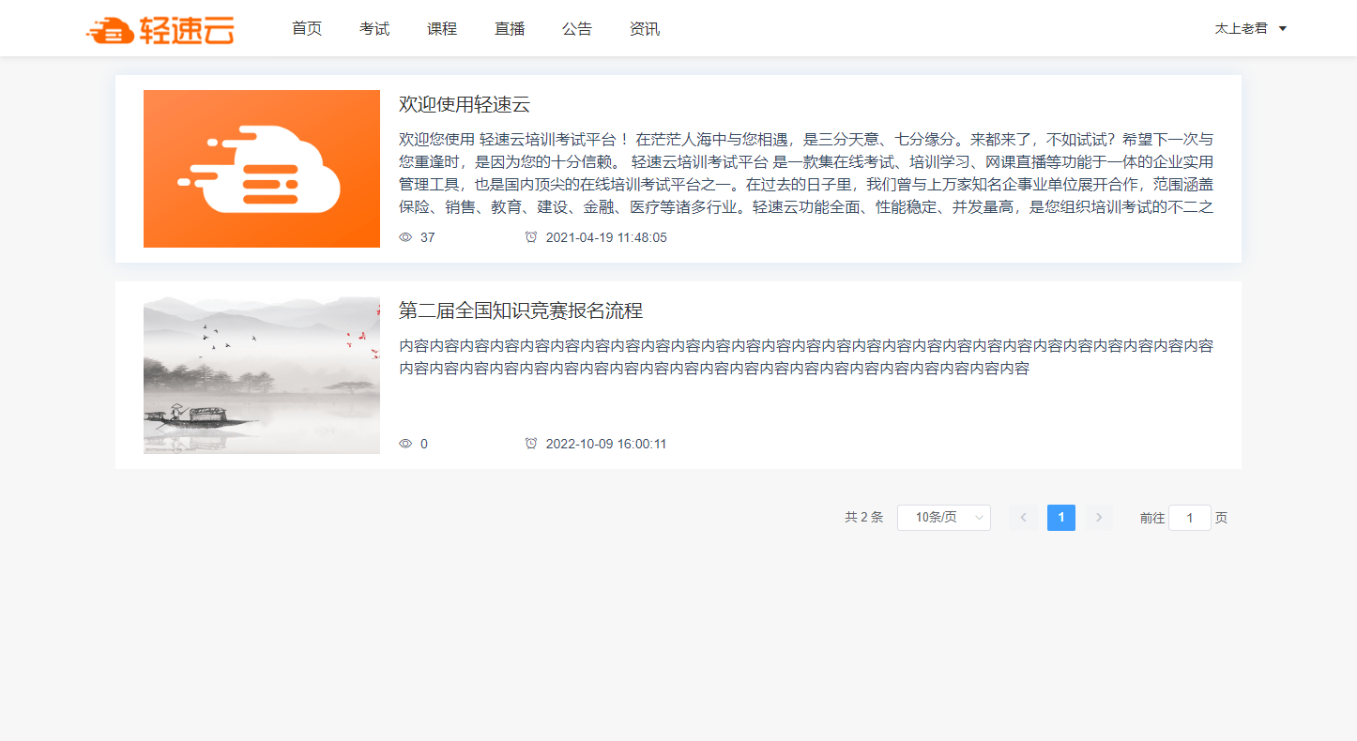Click the 共 2 条 total count label
Screen dimensions: 1357x741
point(864,517)
